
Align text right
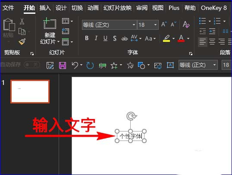point(222,41)
